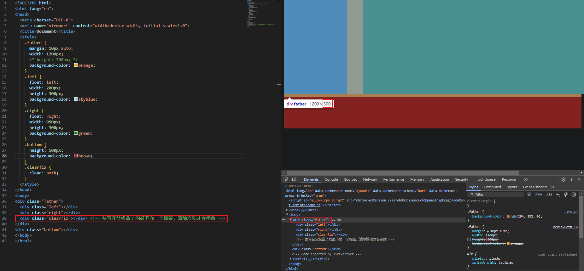Show more DevTools tabs chevron
584x271 pixels.
tap(526, 179)
